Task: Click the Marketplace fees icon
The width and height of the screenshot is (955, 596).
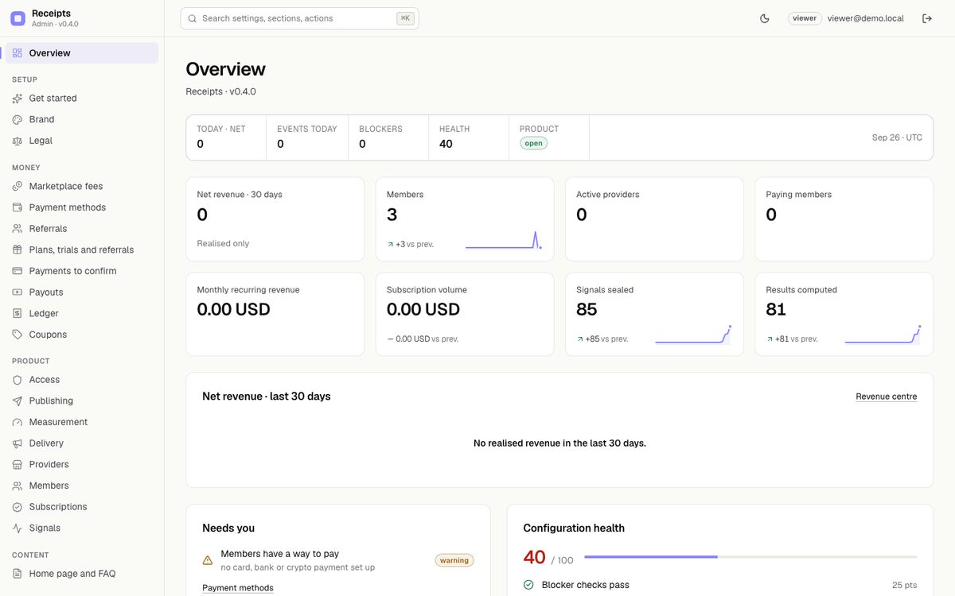Action: click(x=18, y=186)
